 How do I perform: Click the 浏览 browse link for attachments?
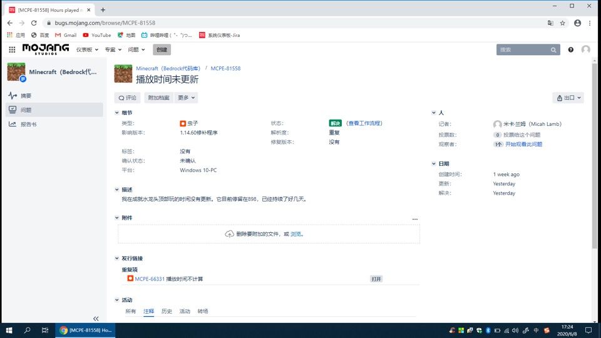point(295,233)
